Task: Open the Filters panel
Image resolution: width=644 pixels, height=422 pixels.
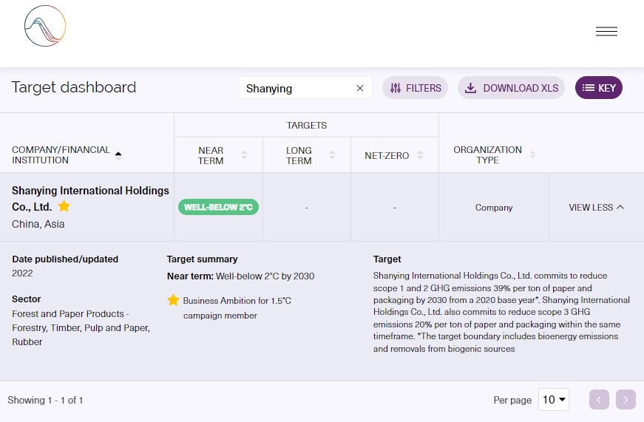Action: coord(415,88)
